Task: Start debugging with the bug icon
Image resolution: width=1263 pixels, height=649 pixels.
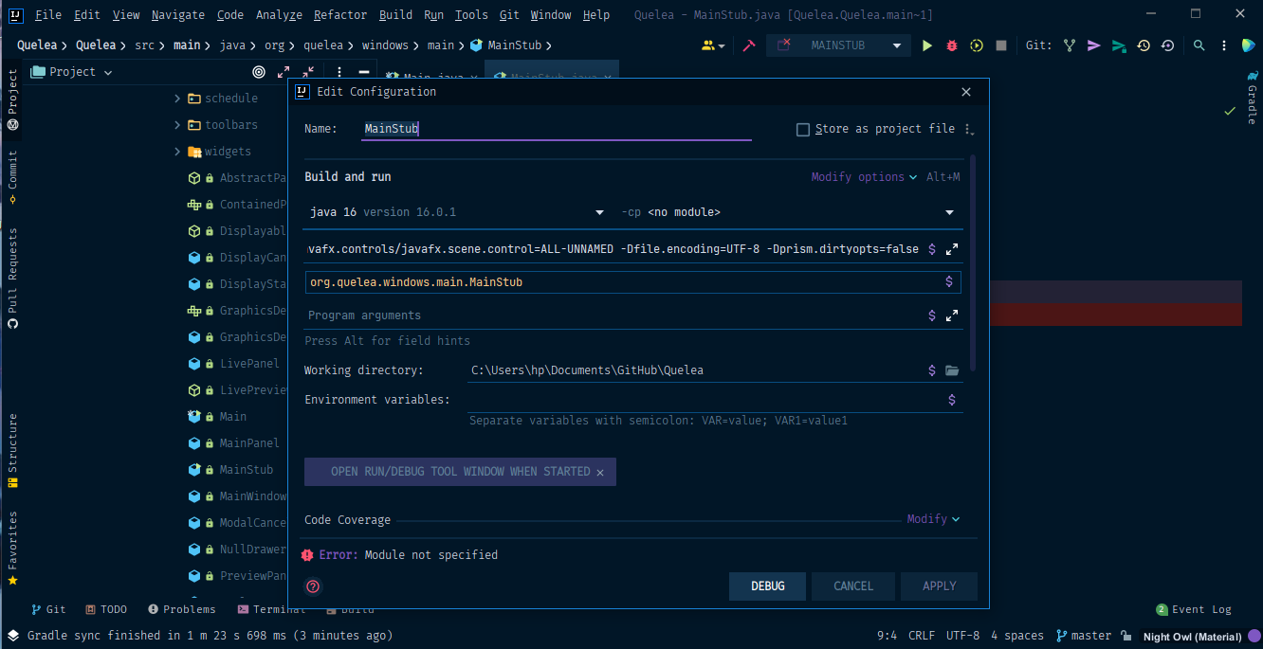Action: (x=951, y=45)
